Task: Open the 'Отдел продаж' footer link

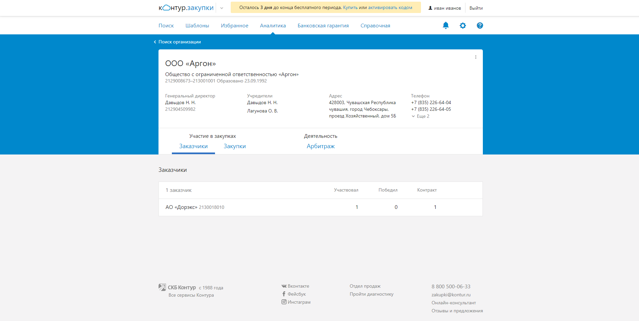Action: click(365, 286)
